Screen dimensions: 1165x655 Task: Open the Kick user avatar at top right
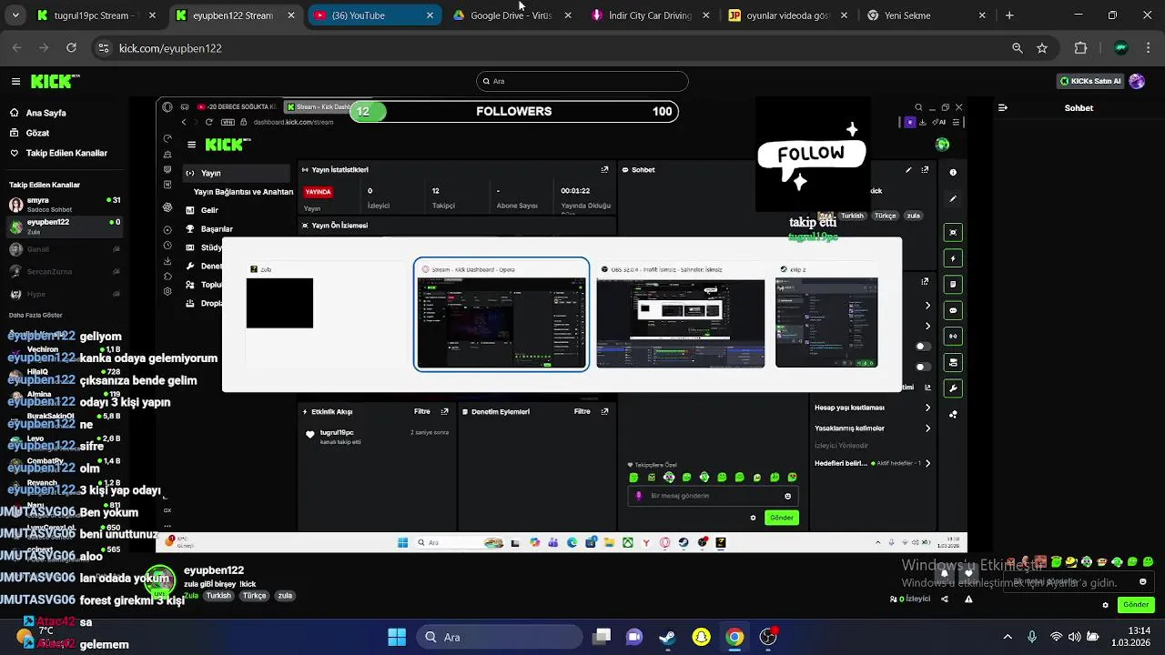(1137, 81)
